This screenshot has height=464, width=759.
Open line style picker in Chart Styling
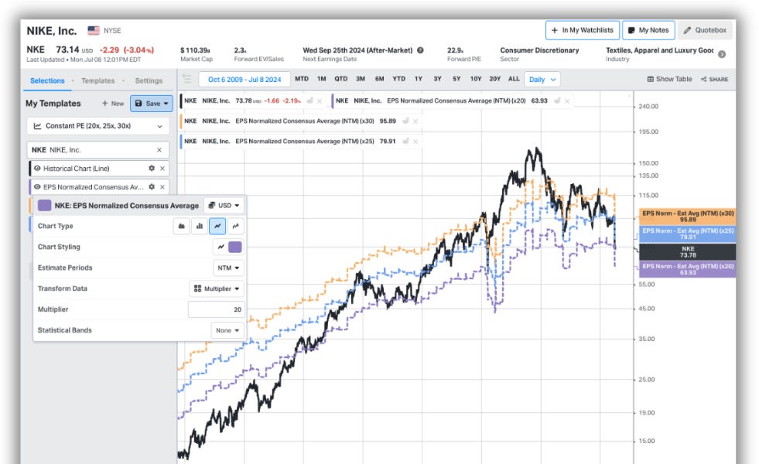(x=221, y=247)
